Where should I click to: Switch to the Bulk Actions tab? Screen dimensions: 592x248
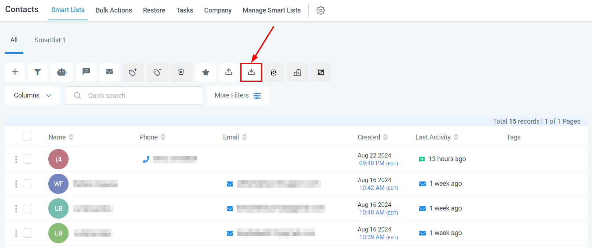[114, 10]
